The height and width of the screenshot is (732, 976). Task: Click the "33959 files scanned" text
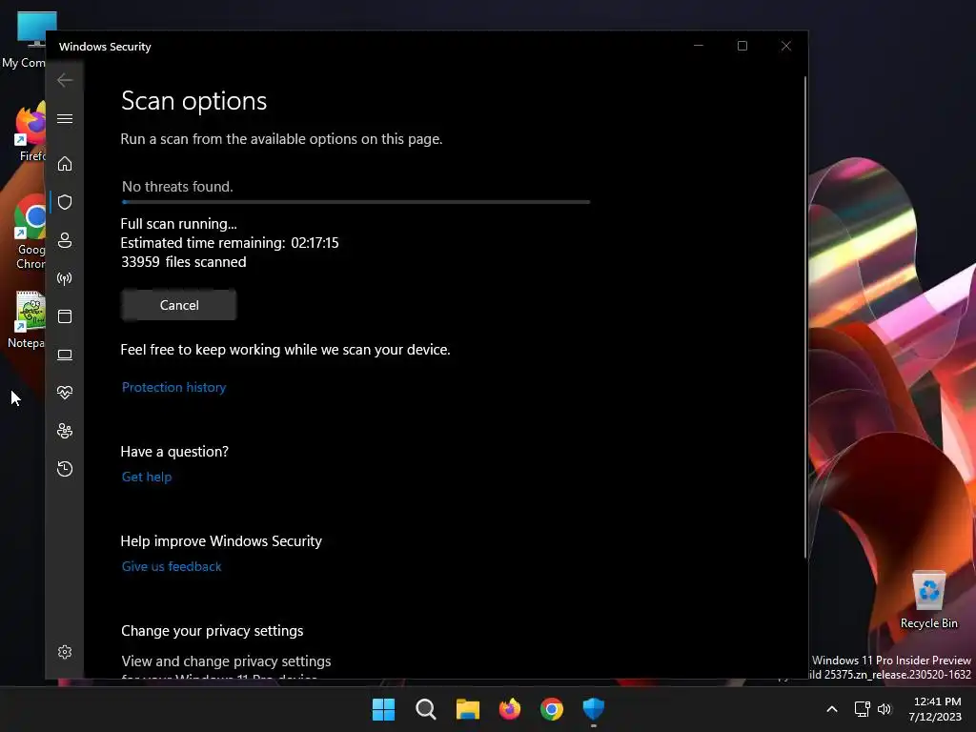pos(184,262)
